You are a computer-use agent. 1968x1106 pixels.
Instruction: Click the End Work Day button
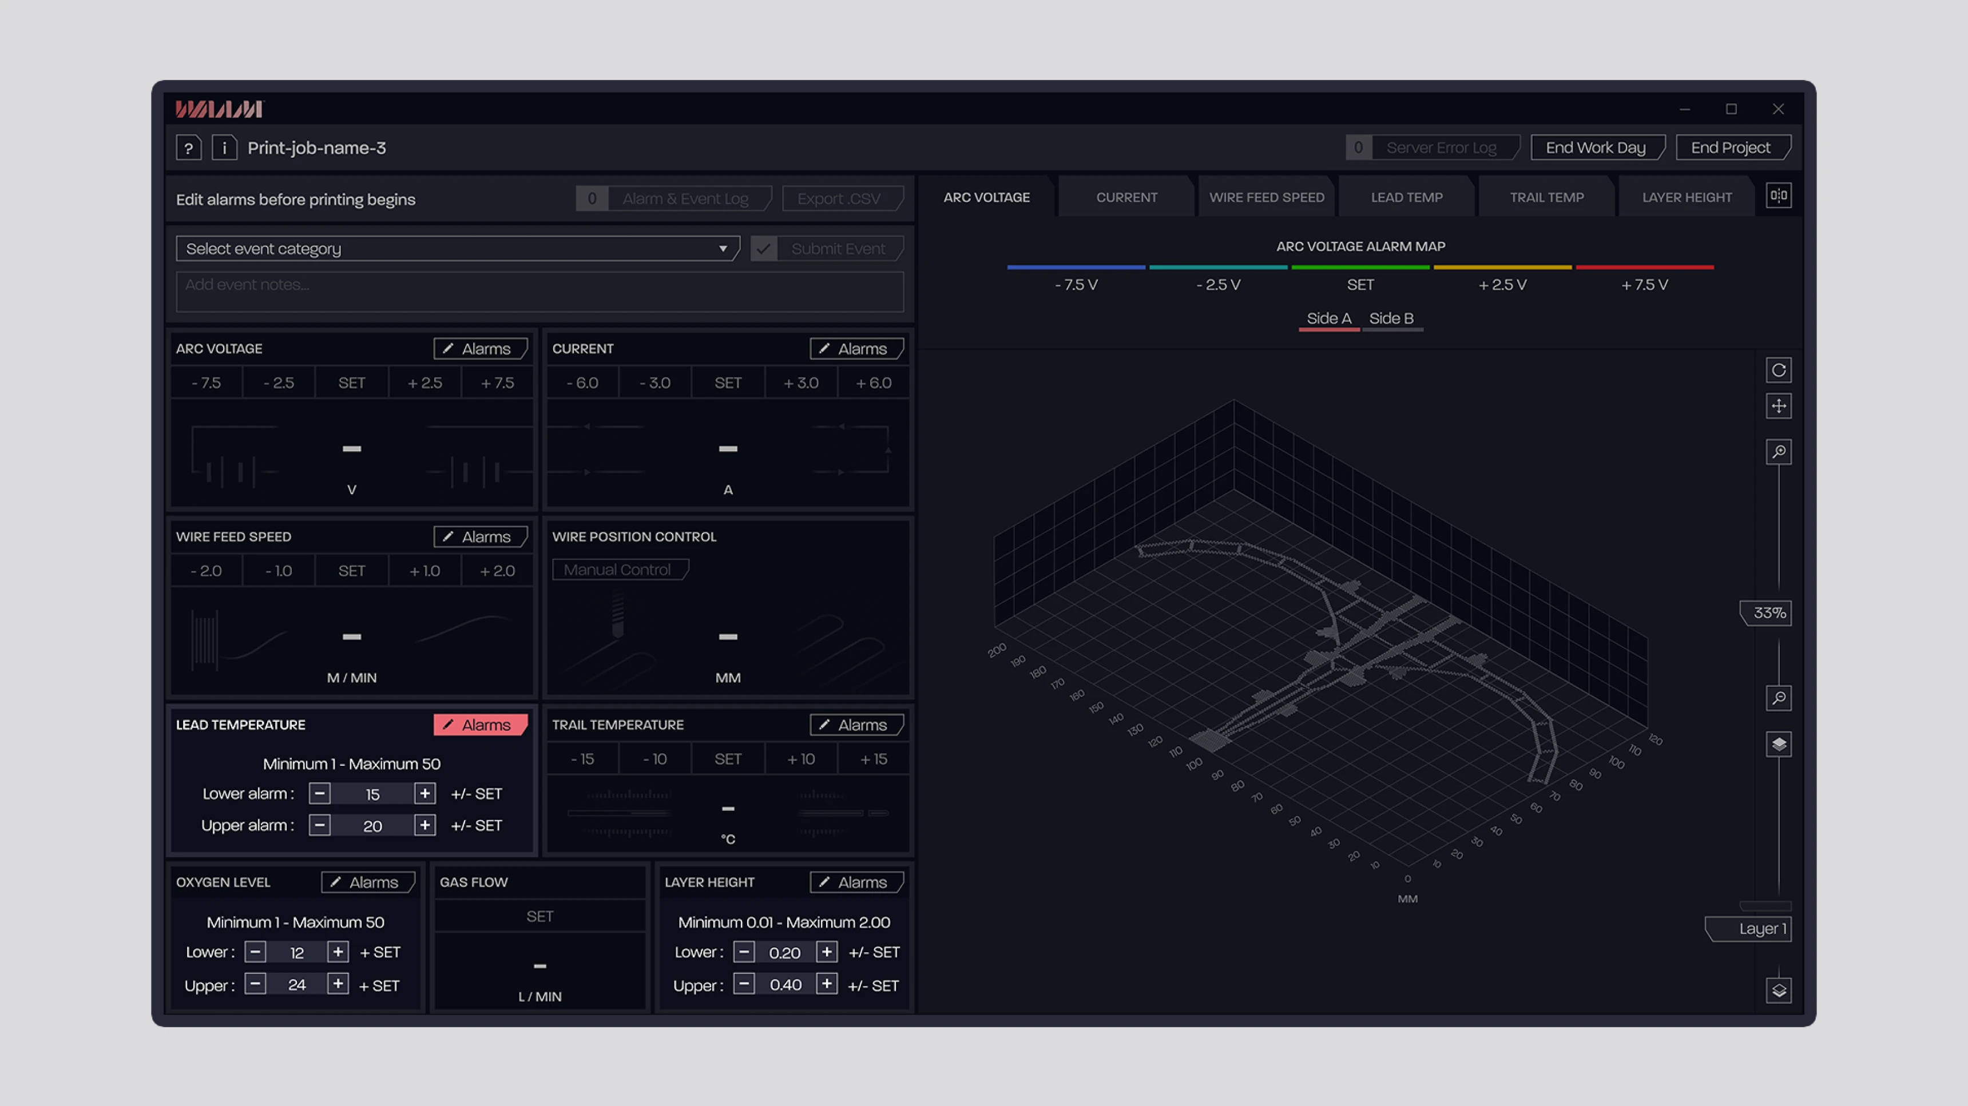[1595, 148]
